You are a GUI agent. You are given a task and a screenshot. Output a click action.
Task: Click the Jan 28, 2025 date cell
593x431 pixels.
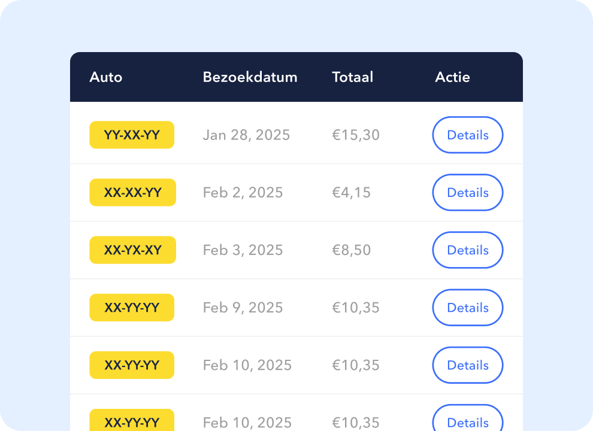[246, 135]
